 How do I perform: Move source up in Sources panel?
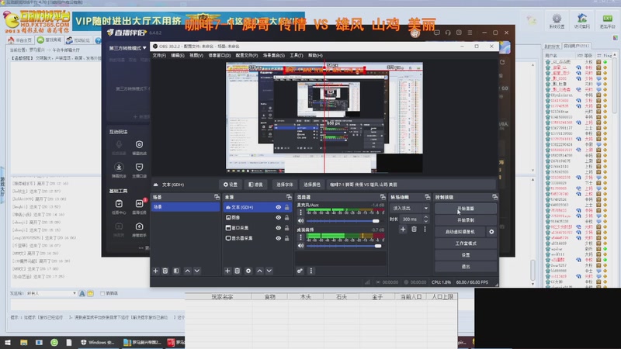[x=259, y=271]
